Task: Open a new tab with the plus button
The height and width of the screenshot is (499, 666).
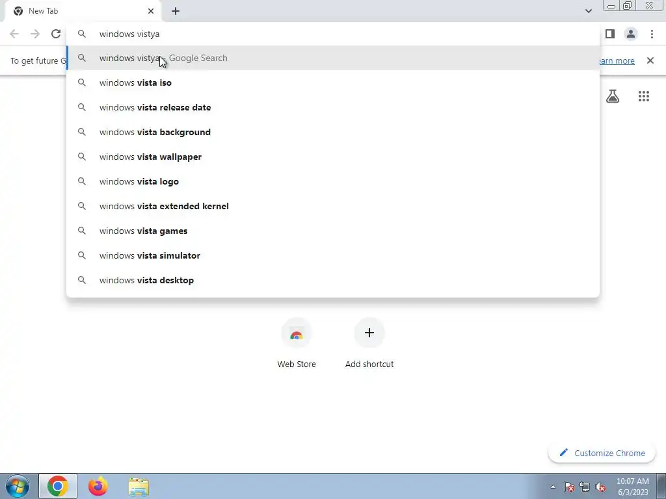Action: (176, 11)
